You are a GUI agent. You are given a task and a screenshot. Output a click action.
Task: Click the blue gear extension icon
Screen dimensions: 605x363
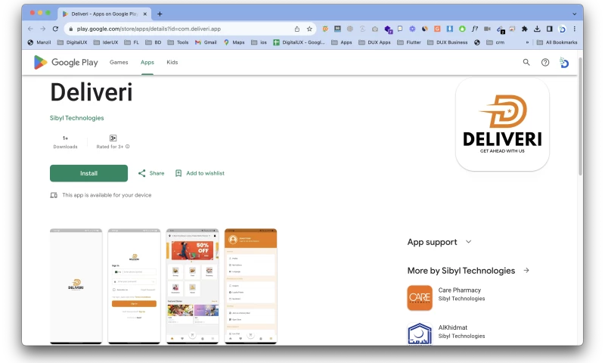pos(412,29)
